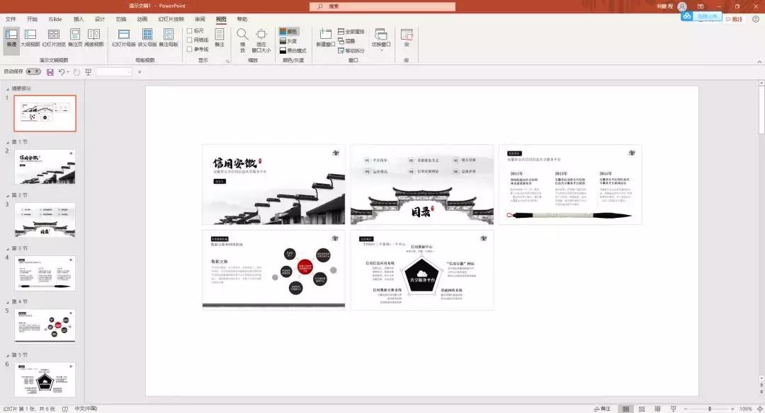Switch to Outline View (大纲视图)
Image resolution: width=765 pixels, height=413 pixels.
pos(30,38)
